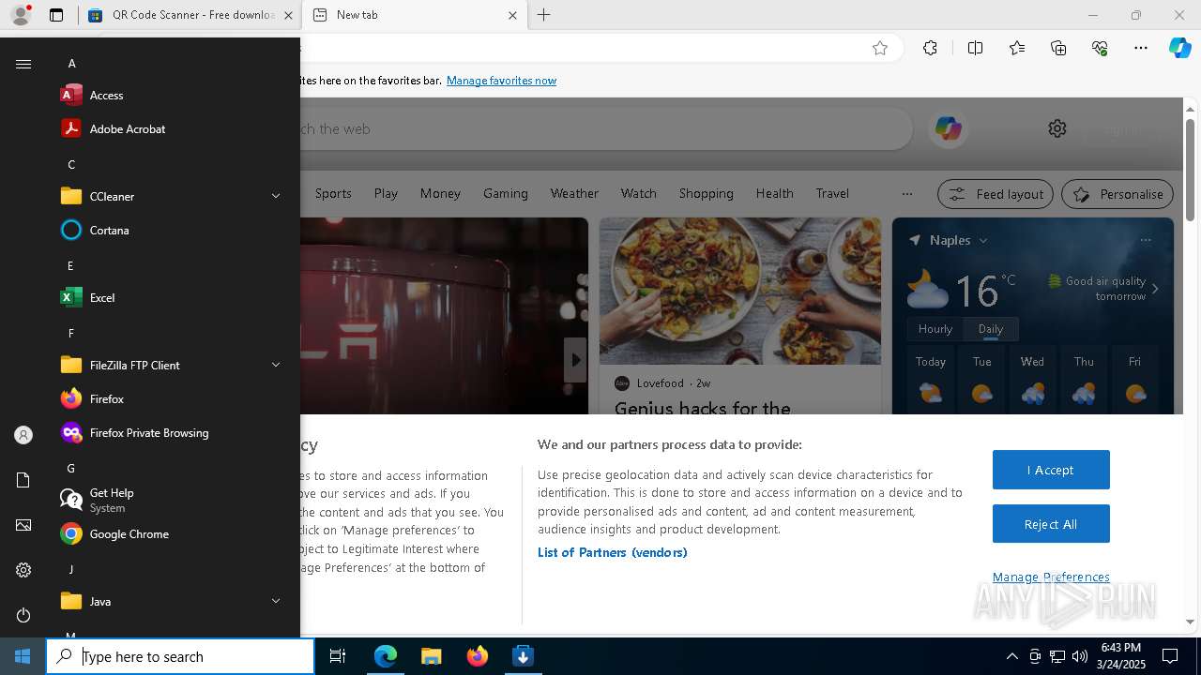This screenshot has height=675, width=1201.
Task: Click Manage favorites now link
Action: click(x=501, y=81)
